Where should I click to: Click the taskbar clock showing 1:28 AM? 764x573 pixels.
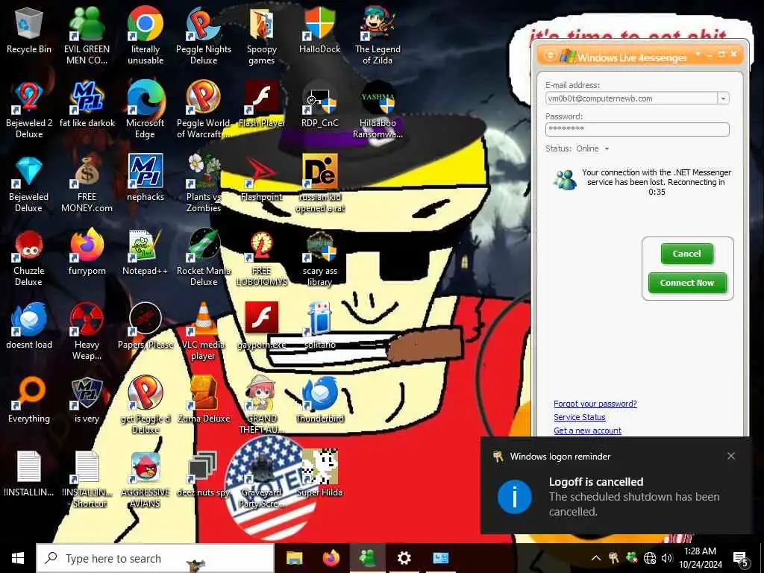pos(700,558)
